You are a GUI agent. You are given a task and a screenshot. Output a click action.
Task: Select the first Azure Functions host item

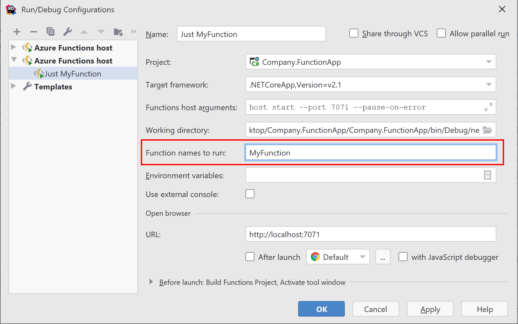(x=73, y=48)
